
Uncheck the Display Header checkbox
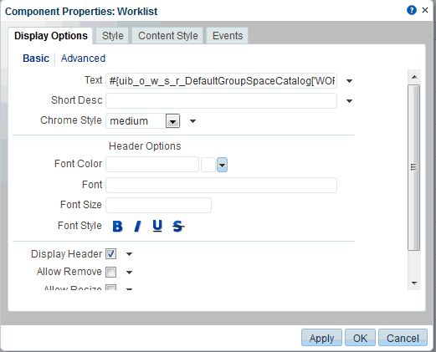pyautogui.click(x=110, y=254)
